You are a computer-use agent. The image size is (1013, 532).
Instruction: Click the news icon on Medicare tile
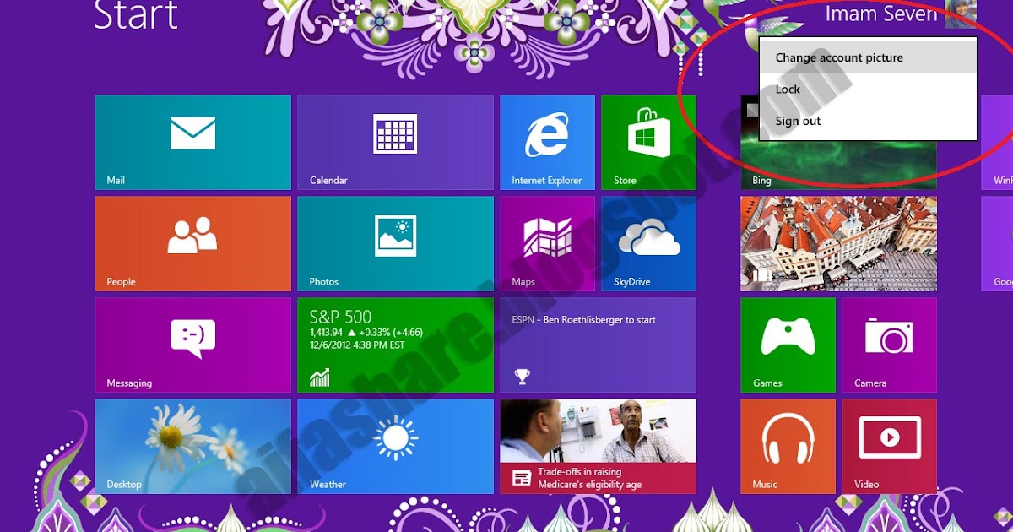tap(522, 479)
